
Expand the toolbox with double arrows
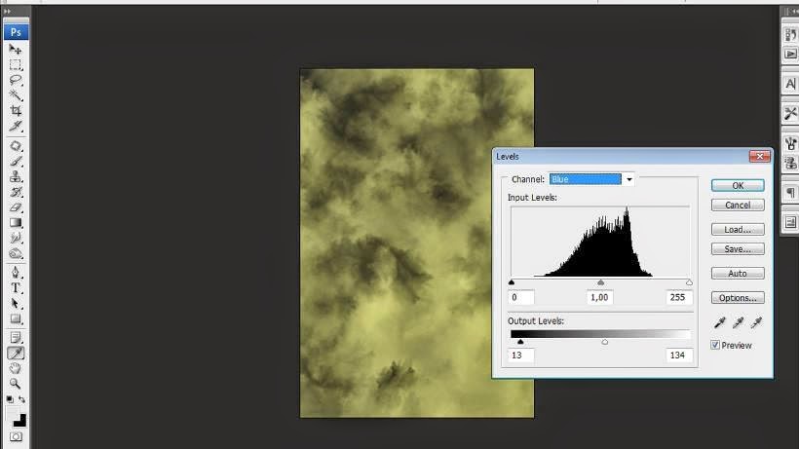pyautogui.click(x=7, y=11)
